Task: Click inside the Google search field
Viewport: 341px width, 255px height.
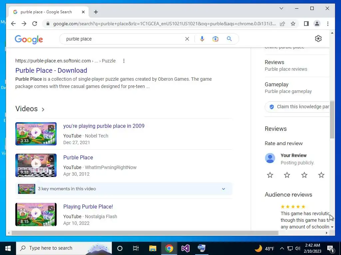Action: coord(124,39)
